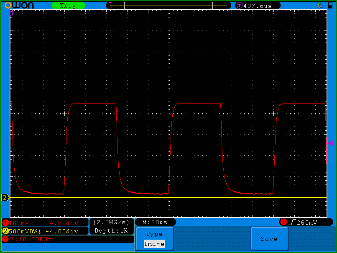This screenshot has width=337, height=253.
Task: Click the 2.5MS/s sample rate display
Action: [x=111, y=222]
